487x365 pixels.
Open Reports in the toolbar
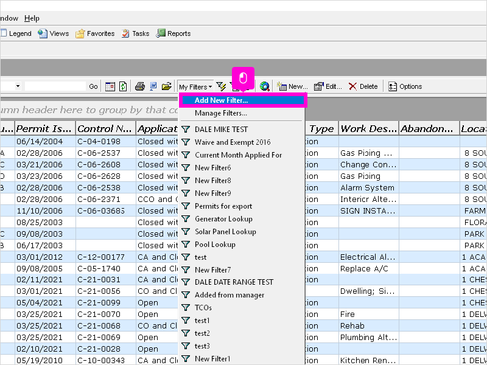(x=173, y=33)
